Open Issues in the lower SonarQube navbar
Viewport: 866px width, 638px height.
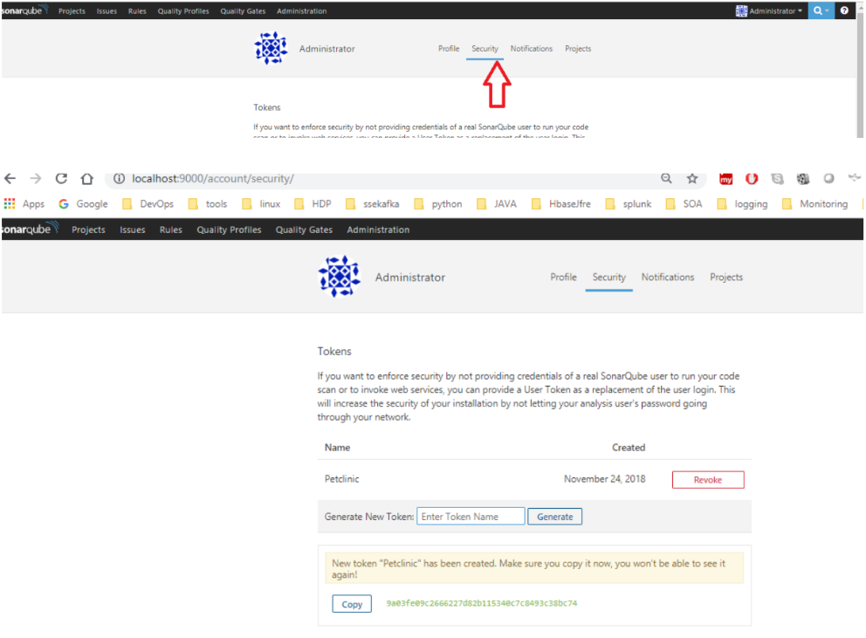[133, 230]
